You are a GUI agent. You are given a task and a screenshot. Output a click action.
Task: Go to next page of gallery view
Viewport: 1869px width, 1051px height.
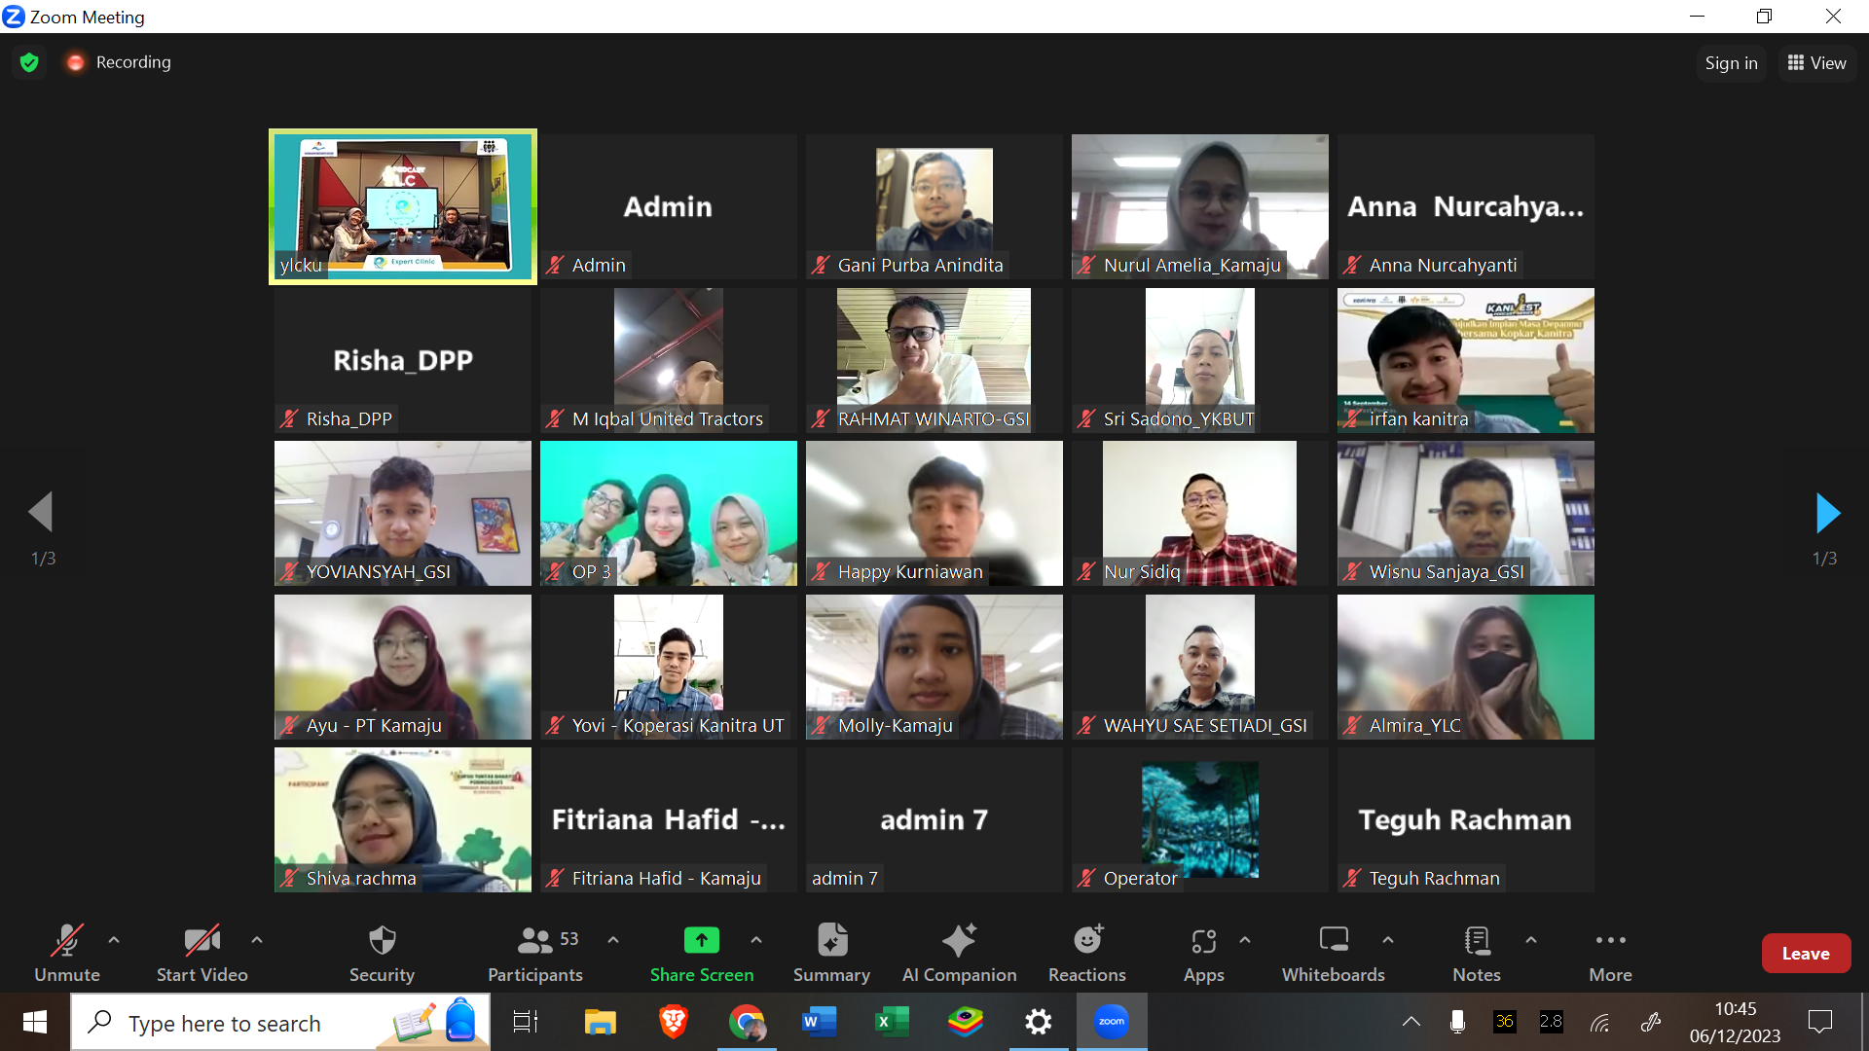point(1827,513)
